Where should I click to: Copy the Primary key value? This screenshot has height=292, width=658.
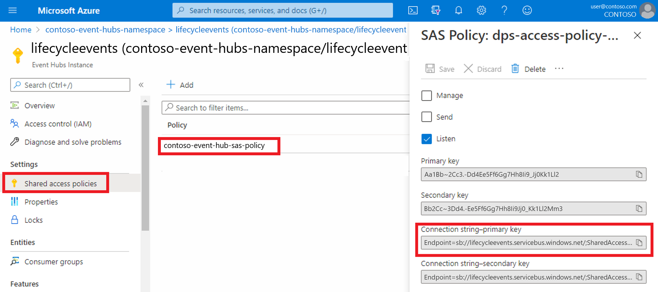[x=639, y=174]
